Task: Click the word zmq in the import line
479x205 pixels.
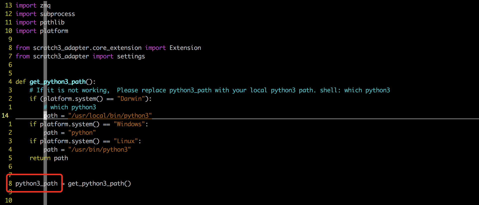Action: click(45, 5)
